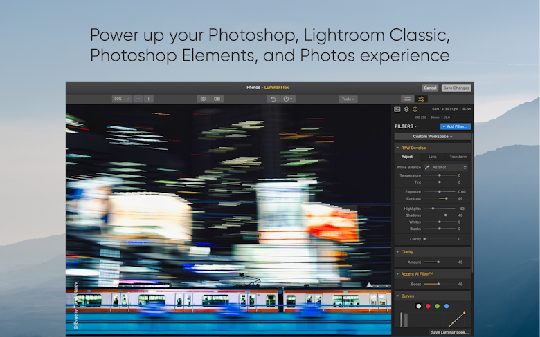Viewport: 540px width, 337px height.
Task: Open the Tools dropdown menu
Action: click(x=348, y=99)
